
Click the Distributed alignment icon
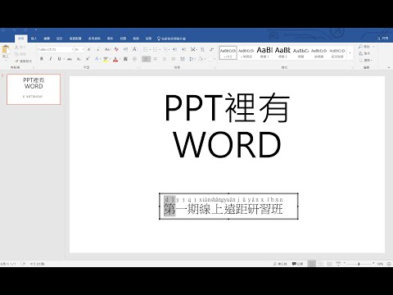pos(183,59)
